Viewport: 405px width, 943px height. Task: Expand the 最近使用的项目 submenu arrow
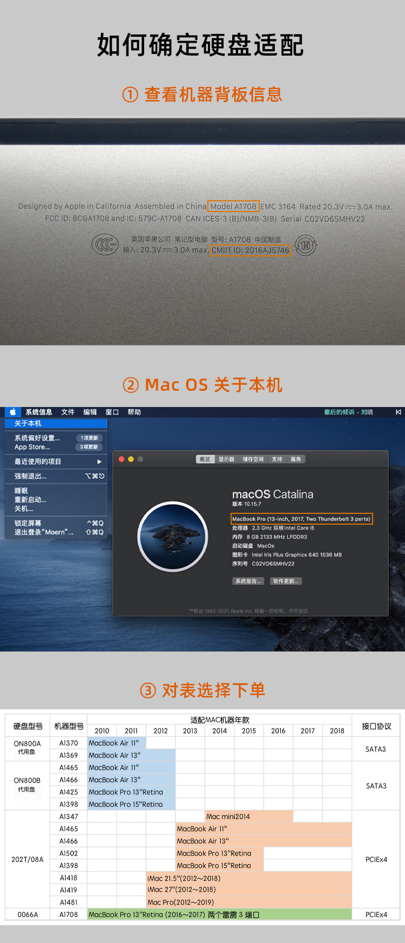(x=99, y=462)
